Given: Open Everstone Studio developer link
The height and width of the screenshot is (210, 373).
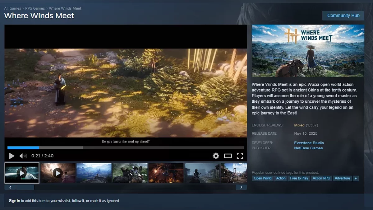Looking at the screenshot, I should pos(309,143).
